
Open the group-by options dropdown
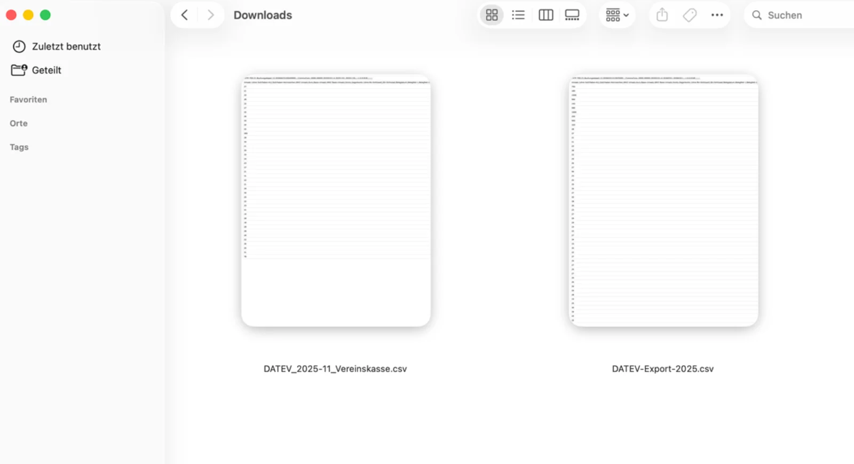(617, 15)
